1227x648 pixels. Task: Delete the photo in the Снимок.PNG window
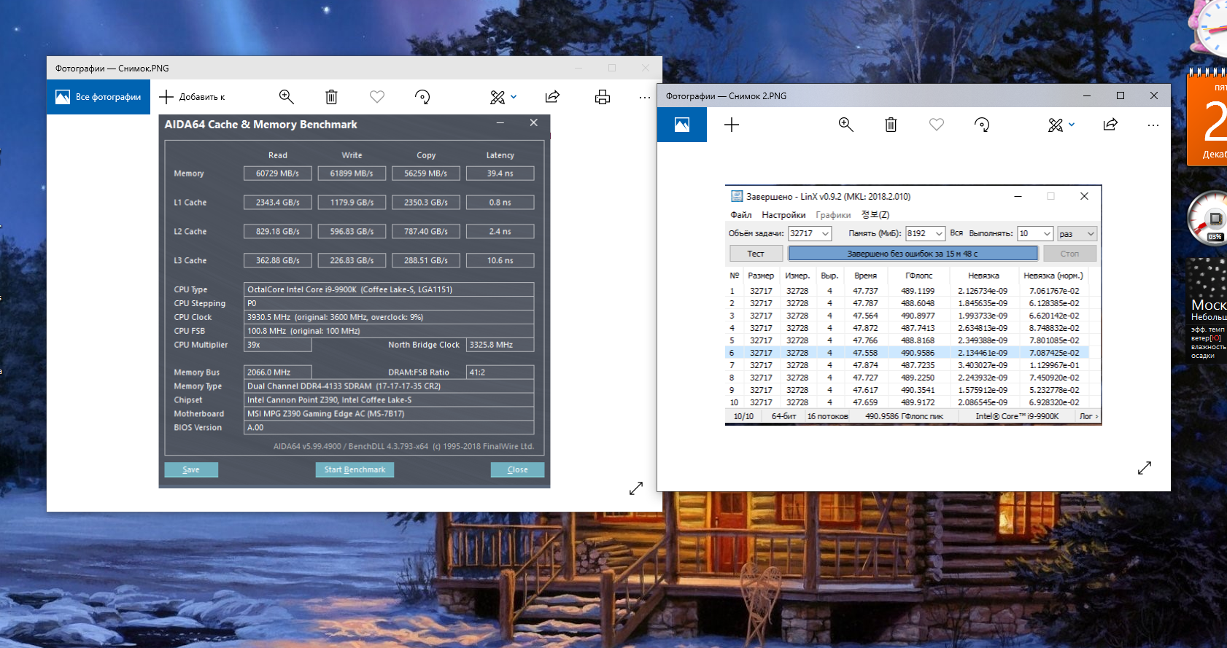point(331,97)
